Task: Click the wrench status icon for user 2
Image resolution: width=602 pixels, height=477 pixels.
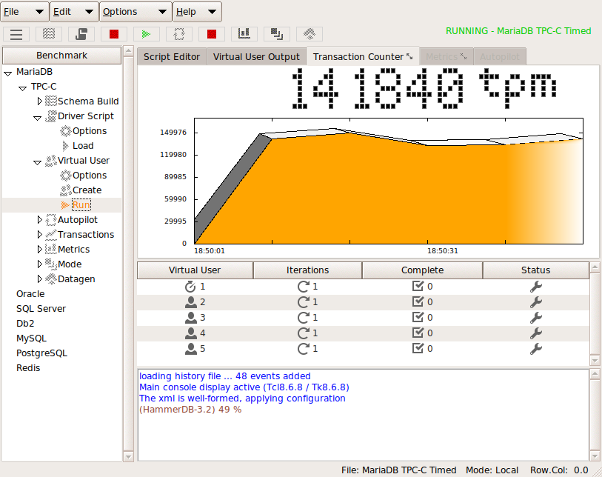Action: click(x=536, y=302)
